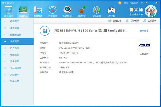Click the 复制信息 copy info link
This screenshot has height=107, width=161.
coord(144,31)
